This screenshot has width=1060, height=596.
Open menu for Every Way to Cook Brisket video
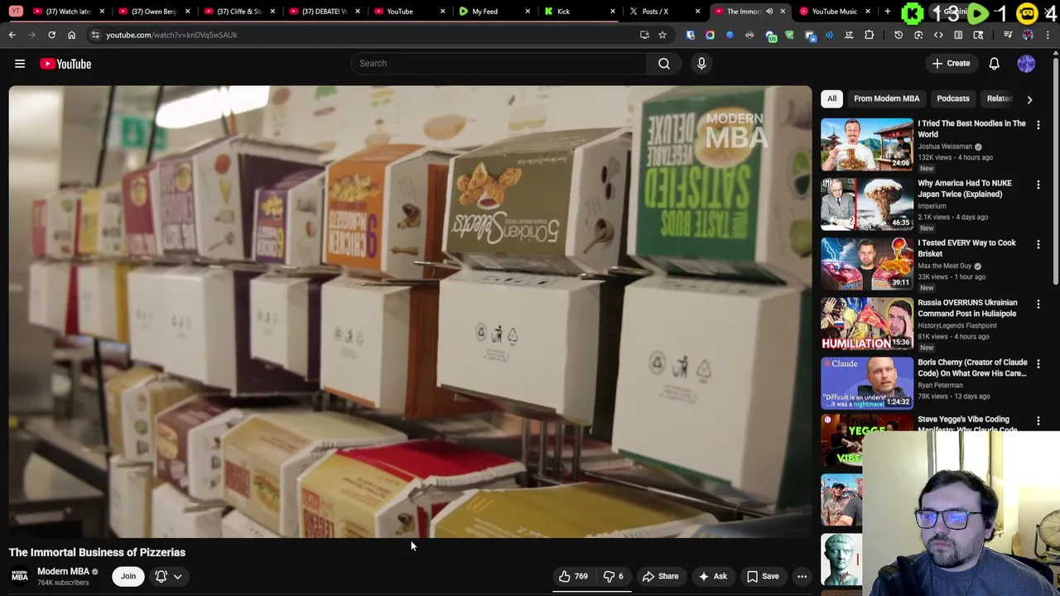(x=1038, y=244)
